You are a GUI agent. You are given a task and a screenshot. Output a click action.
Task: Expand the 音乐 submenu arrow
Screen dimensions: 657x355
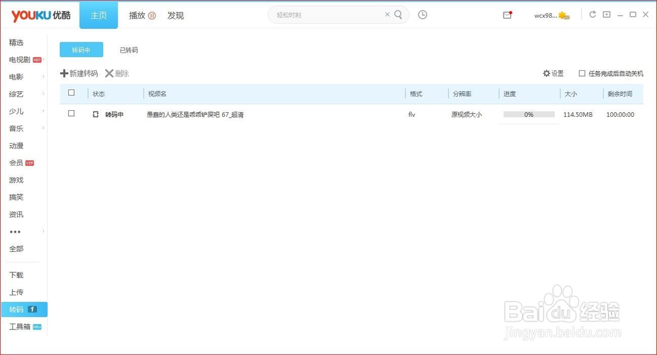43,128
